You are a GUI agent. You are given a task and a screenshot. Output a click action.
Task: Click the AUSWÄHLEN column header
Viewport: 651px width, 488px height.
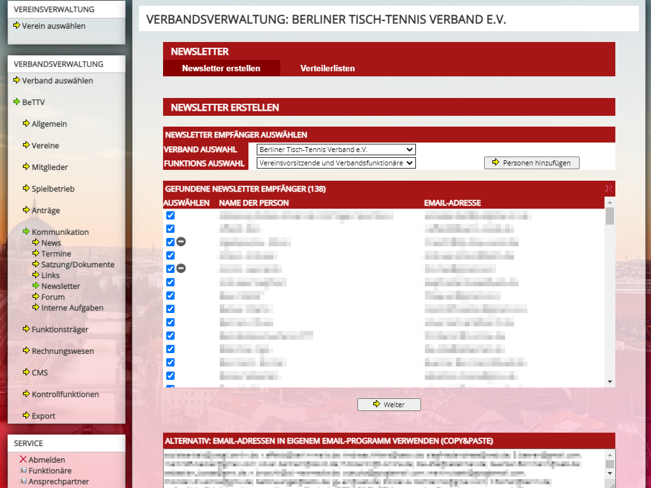tap(187, 203)
